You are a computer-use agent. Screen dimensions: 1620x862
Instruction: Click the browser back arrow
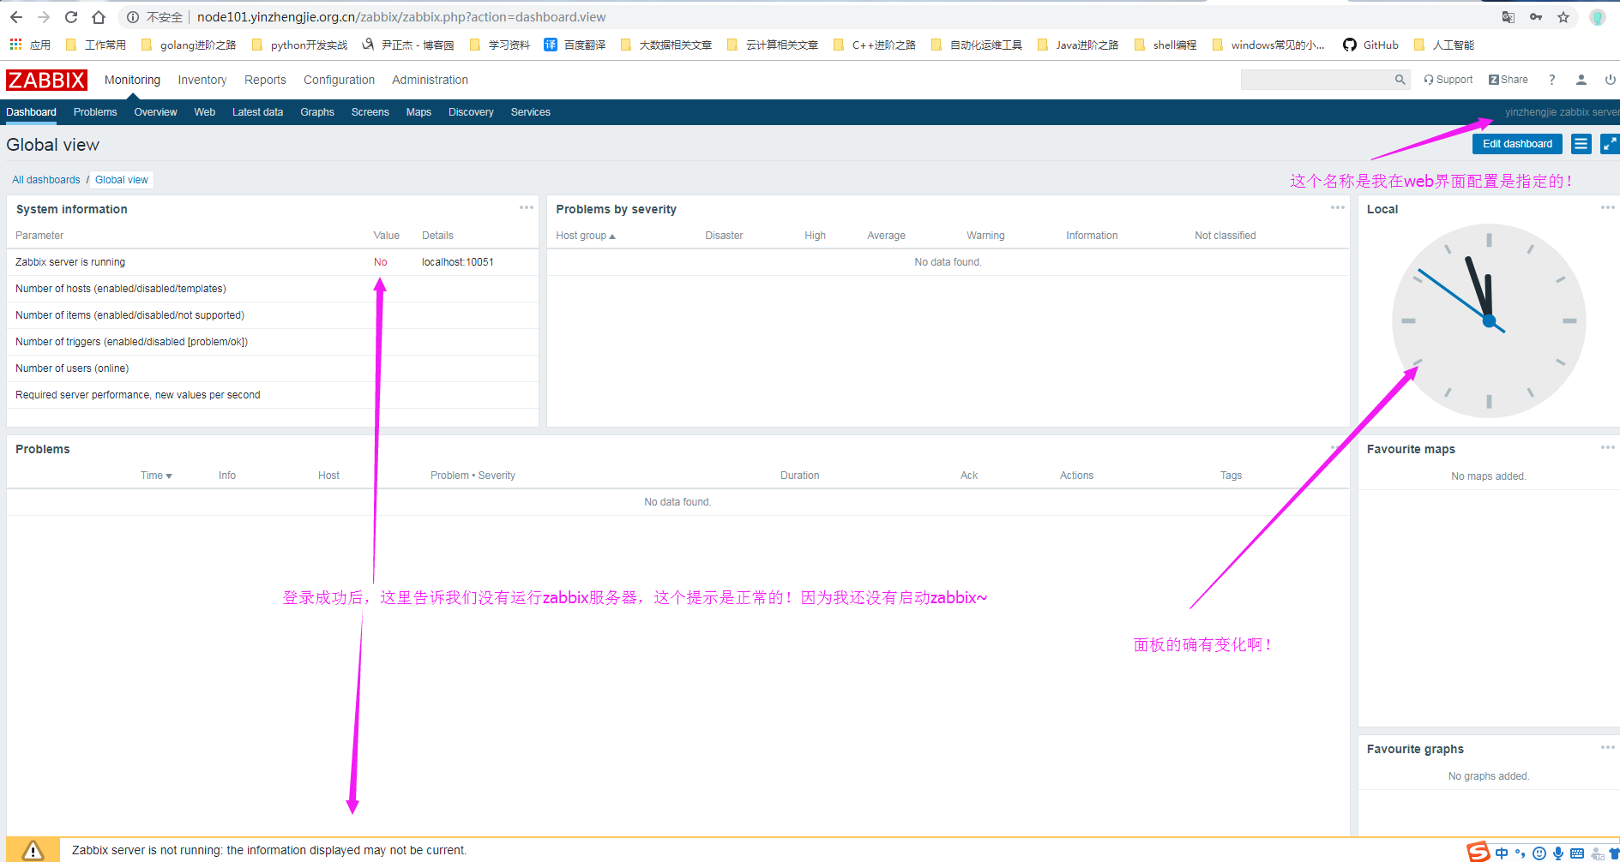pos(16,17)
